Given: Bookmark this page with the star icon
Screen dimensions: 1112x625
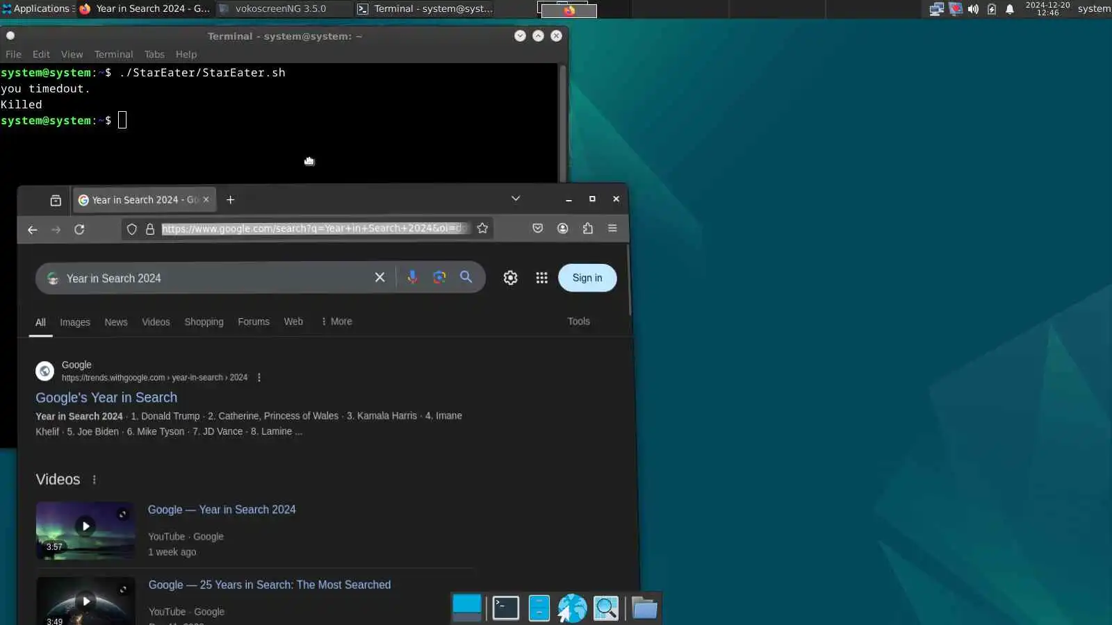Looking at the screenshot, I should (x=482, y=228).
